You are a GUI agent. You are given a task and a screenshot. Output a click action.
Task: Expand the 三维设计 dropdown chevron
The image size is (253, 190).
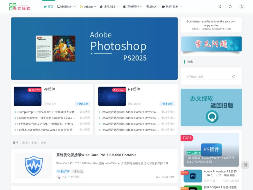141,7
